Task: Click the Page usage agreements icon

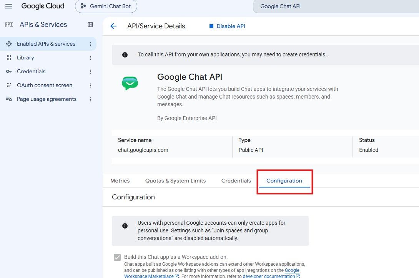Action: click(9, 99)
